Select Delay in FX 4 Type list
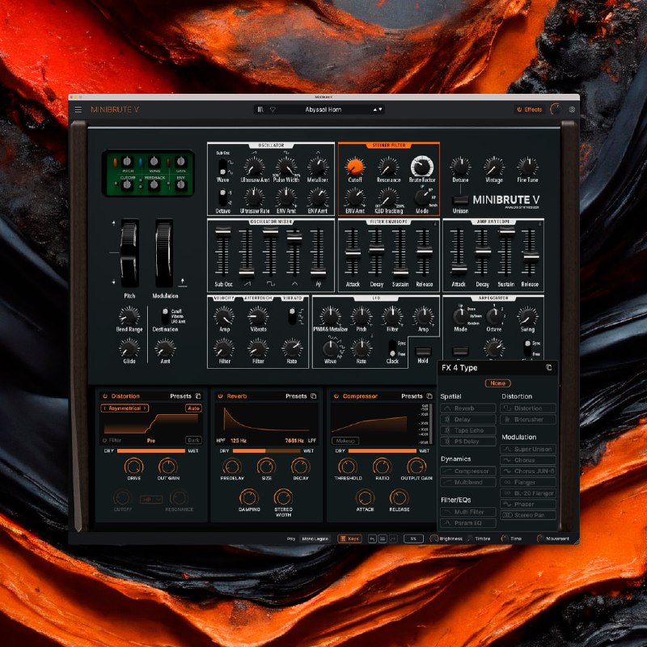The width and height of the screenshot is (647, 647). tap(468, 419)
